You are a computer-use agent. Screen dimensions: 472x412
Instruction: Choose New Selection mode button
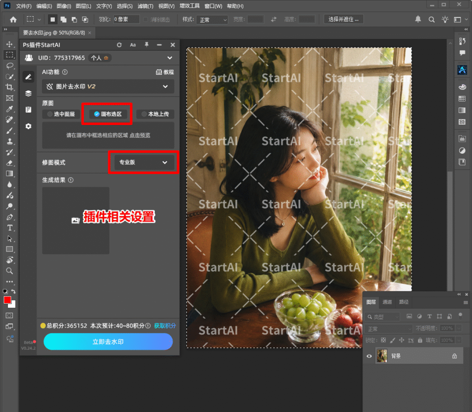[x=53, y=19]
